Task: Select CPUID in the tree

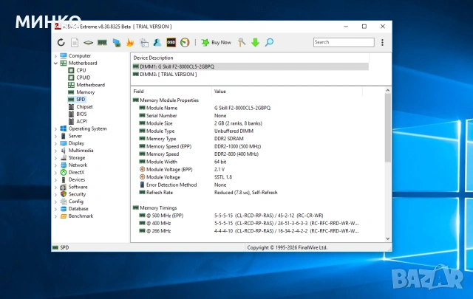Action: point(83,78)
